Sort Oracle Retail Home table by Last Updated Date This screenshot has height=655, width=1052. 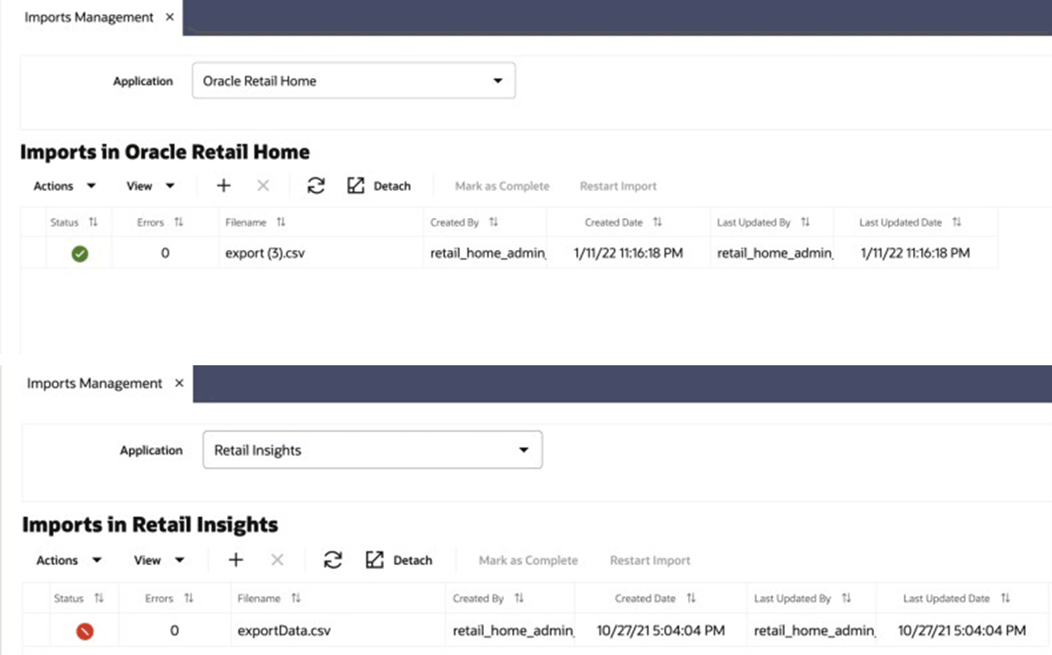957,222
